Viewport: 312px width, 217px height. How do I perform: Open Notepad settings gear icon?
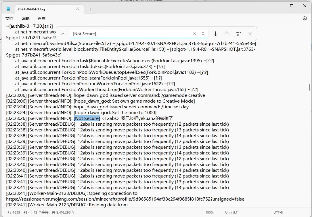[x=305, y=18]
